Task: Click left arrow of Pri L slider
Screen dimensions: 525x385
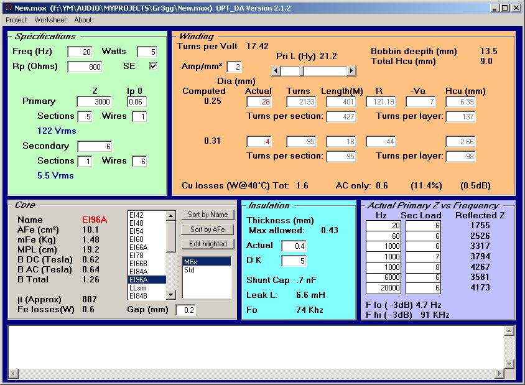Action: pyautogui.click(x=276, y=72)
